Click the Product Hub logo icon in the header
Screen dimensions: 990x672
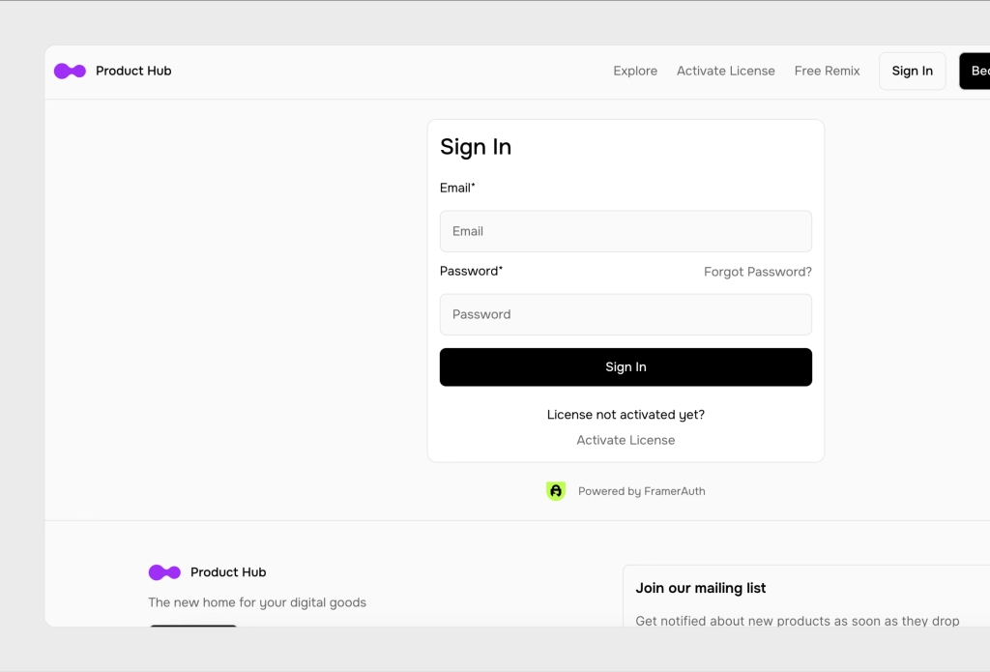click(x=69, y=71)
